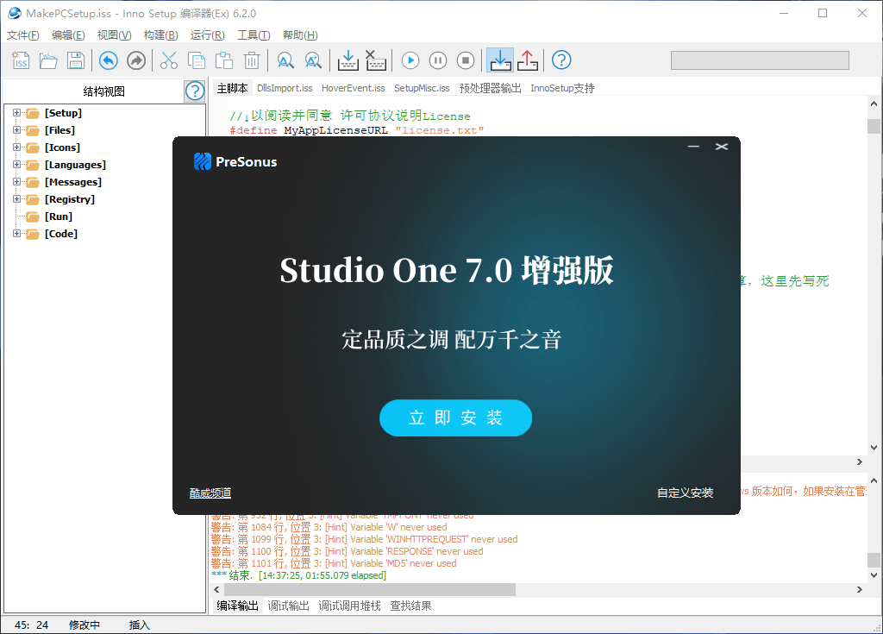Viewport: 883px width, 634px height.
Task: Run the installer with play icon
Action: [x=410, y=60]
